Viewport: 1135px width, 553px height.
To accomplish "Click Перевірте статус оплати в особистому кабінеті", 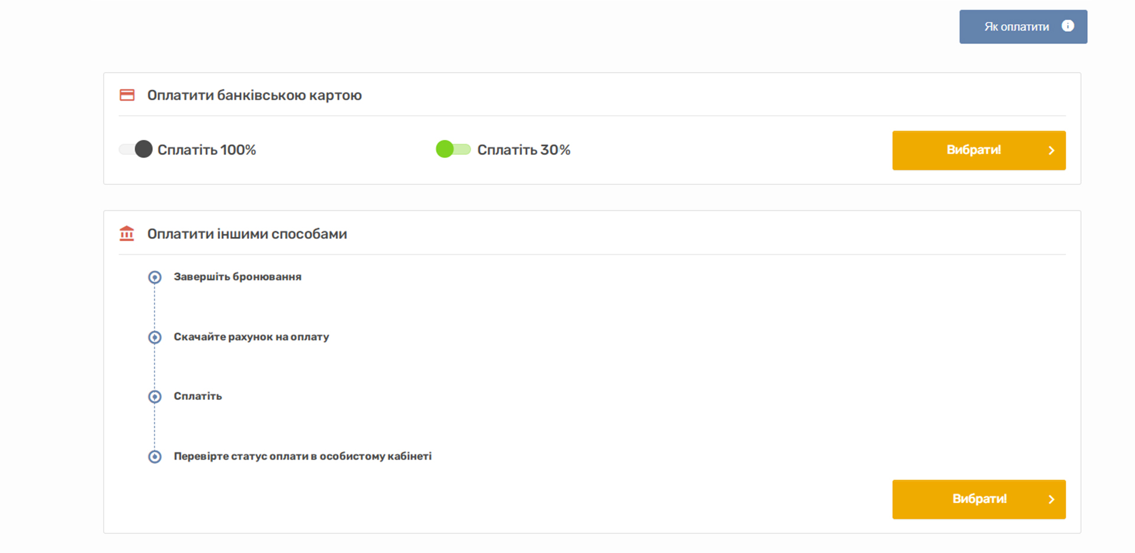I will [303, 456].
